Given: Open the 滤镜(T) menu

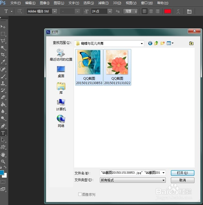Looking at the screenshot, I should click(103, 3).
